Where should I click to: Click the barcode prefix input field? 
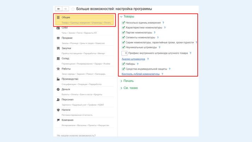click(124, 53)
